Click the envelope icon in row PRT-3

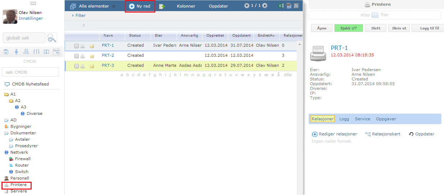pyautogui.click(x=91, y=66)
